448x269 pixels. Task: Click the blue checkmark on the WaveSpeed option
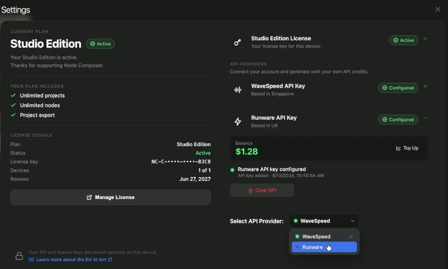pos(350,237)
